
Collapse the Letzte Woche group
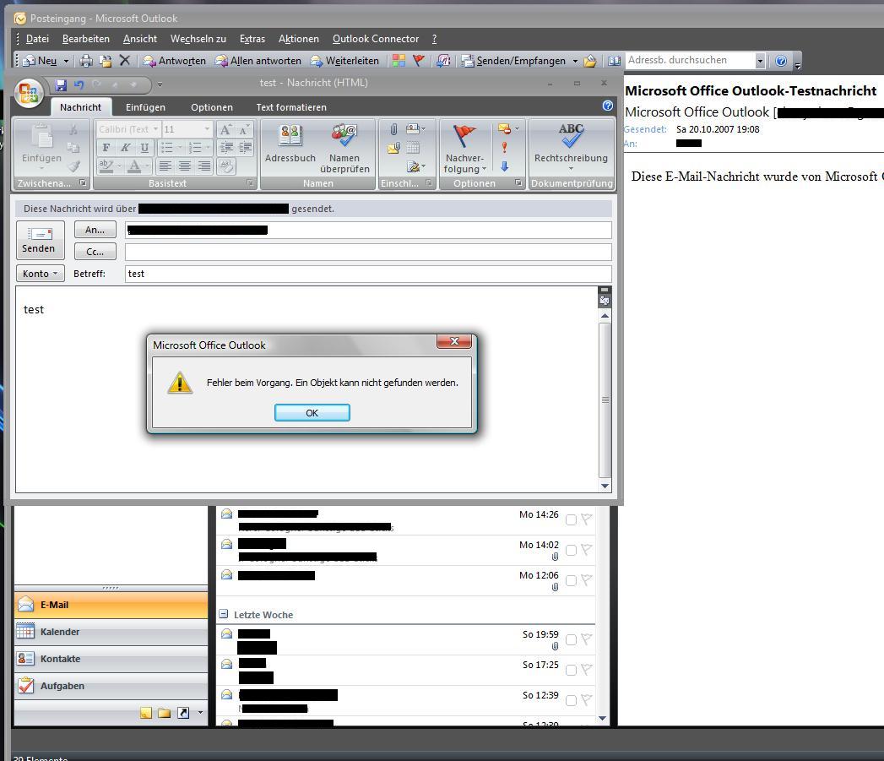[223, 614]
